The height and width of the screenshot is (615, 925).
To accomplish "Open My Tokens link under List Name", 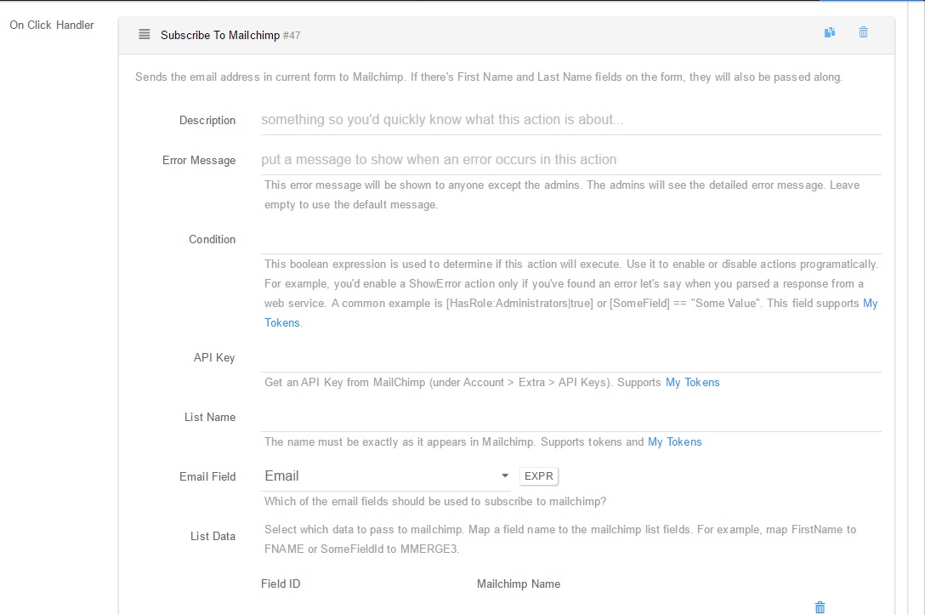I will tap(675, 442).
